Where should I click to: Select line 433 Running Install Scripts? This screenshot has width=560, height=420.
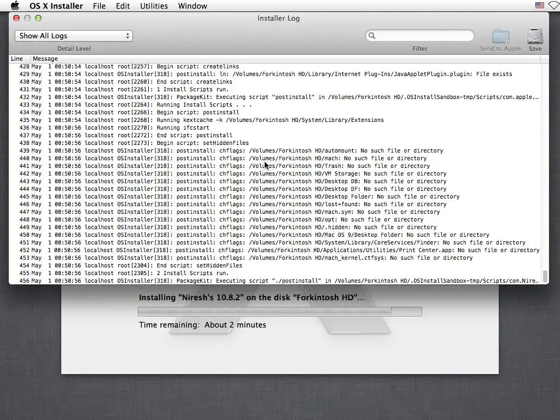click(x=275, y=104)
